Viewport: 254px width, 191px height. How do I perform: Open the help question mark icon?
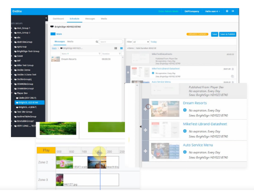(x=227, y=11)
